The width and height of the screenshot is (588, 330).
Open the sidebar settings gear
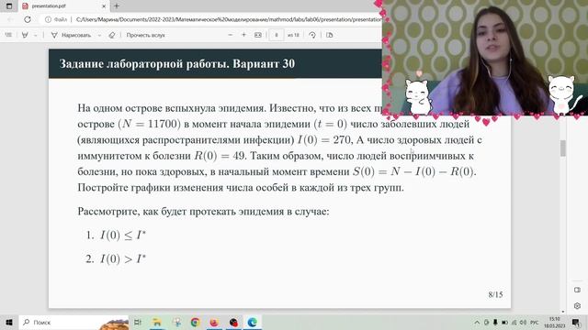click(x=577, y=305)
